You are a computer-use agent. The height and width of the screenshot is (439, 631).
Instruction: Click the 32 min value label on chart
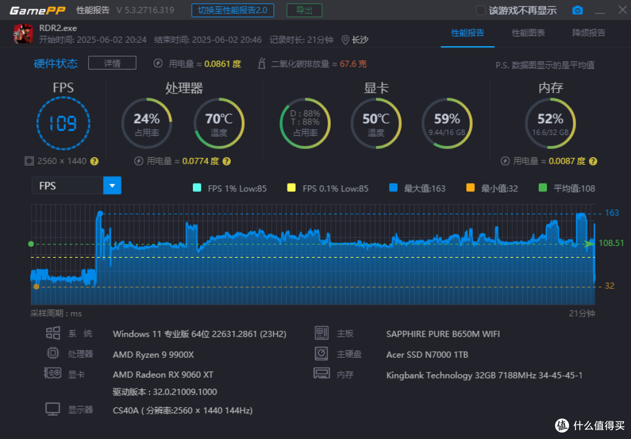[609, 286]
